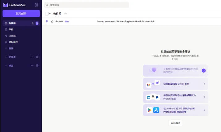Image resolution: width=221 pixels, height=132 pixels.
Task: Click the Proton sender avatar icon
Action: coord(47,21)
